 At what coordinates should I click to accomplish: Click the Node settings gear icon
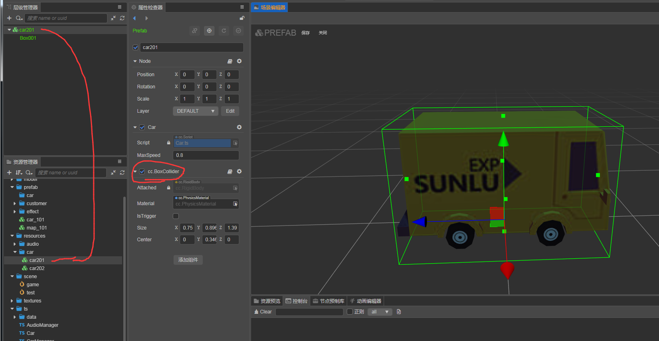[239, 61]
